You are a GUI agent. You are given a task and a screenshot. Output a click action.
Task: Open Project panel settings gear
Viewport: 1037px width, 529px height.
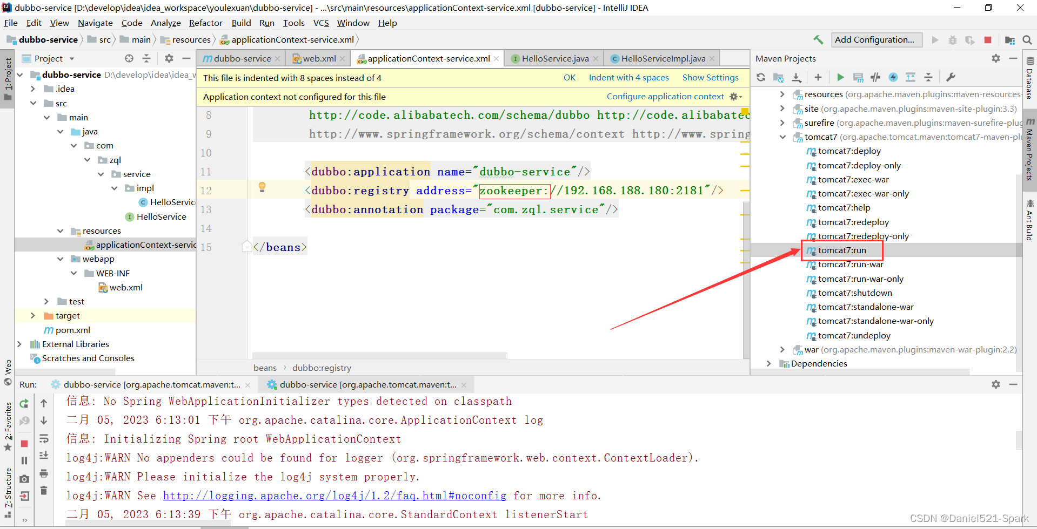point(169,58)
